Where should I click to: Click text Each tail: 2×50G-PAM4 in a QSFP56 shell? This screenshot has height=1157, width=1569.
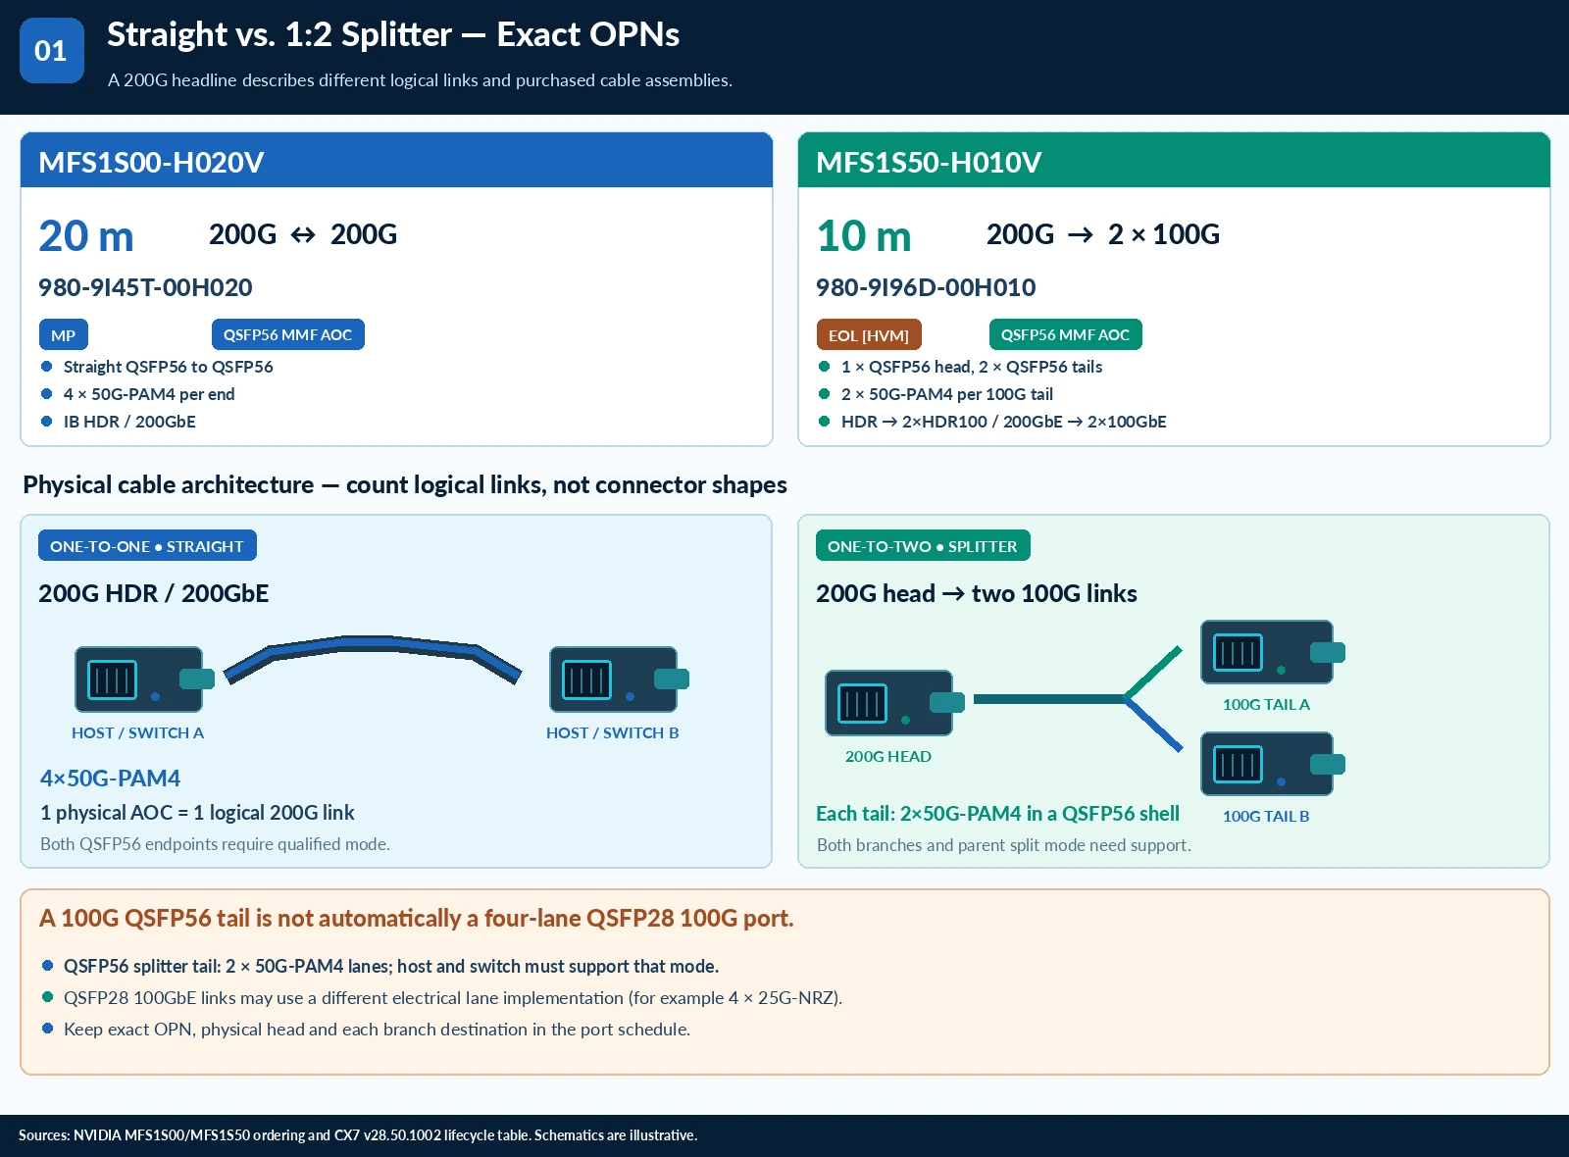pyautogui.click(x=998, y=814)
